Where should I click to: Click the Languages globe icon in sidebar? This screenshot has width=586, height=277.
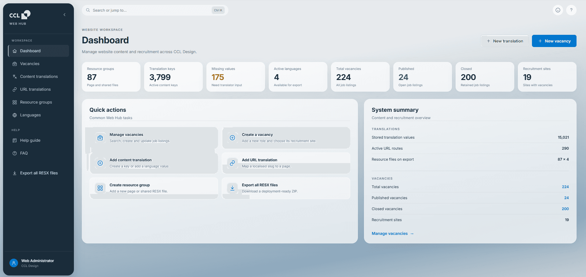[x=15, y=115]
